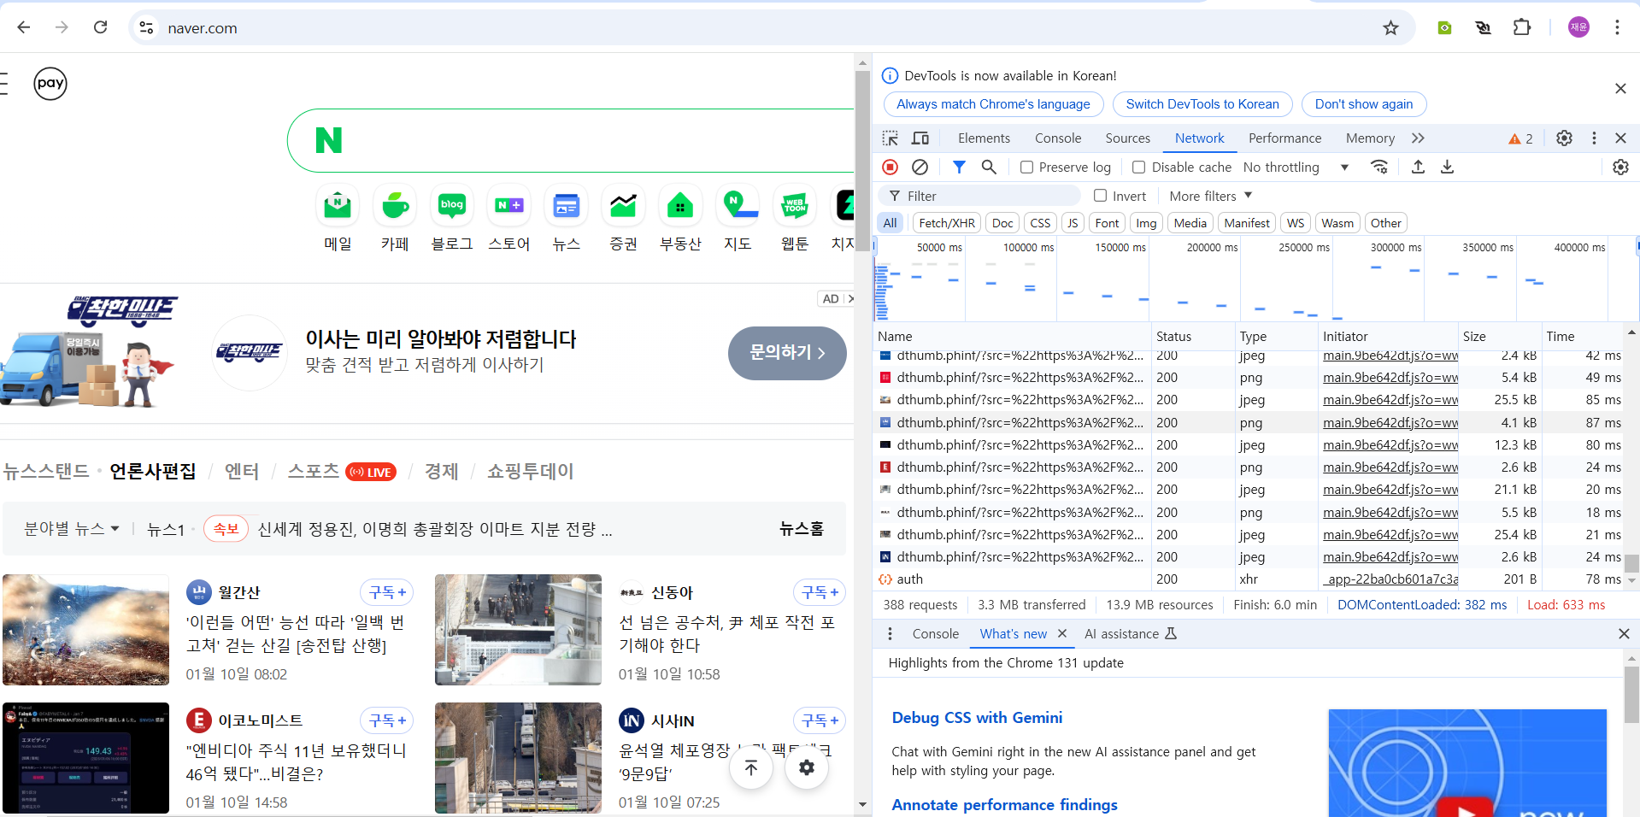Open the Naver Blog icon

coord(452,206)
